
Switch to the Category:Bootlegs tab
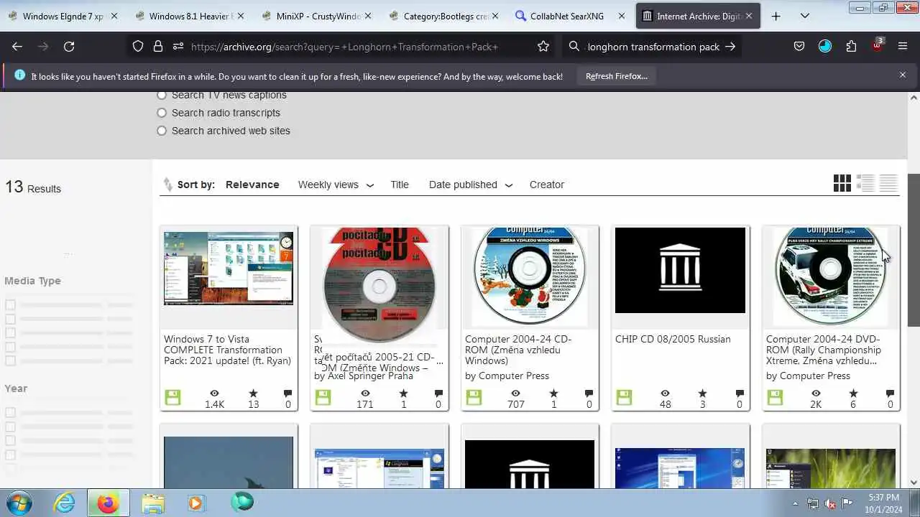[x=445, y=16]
